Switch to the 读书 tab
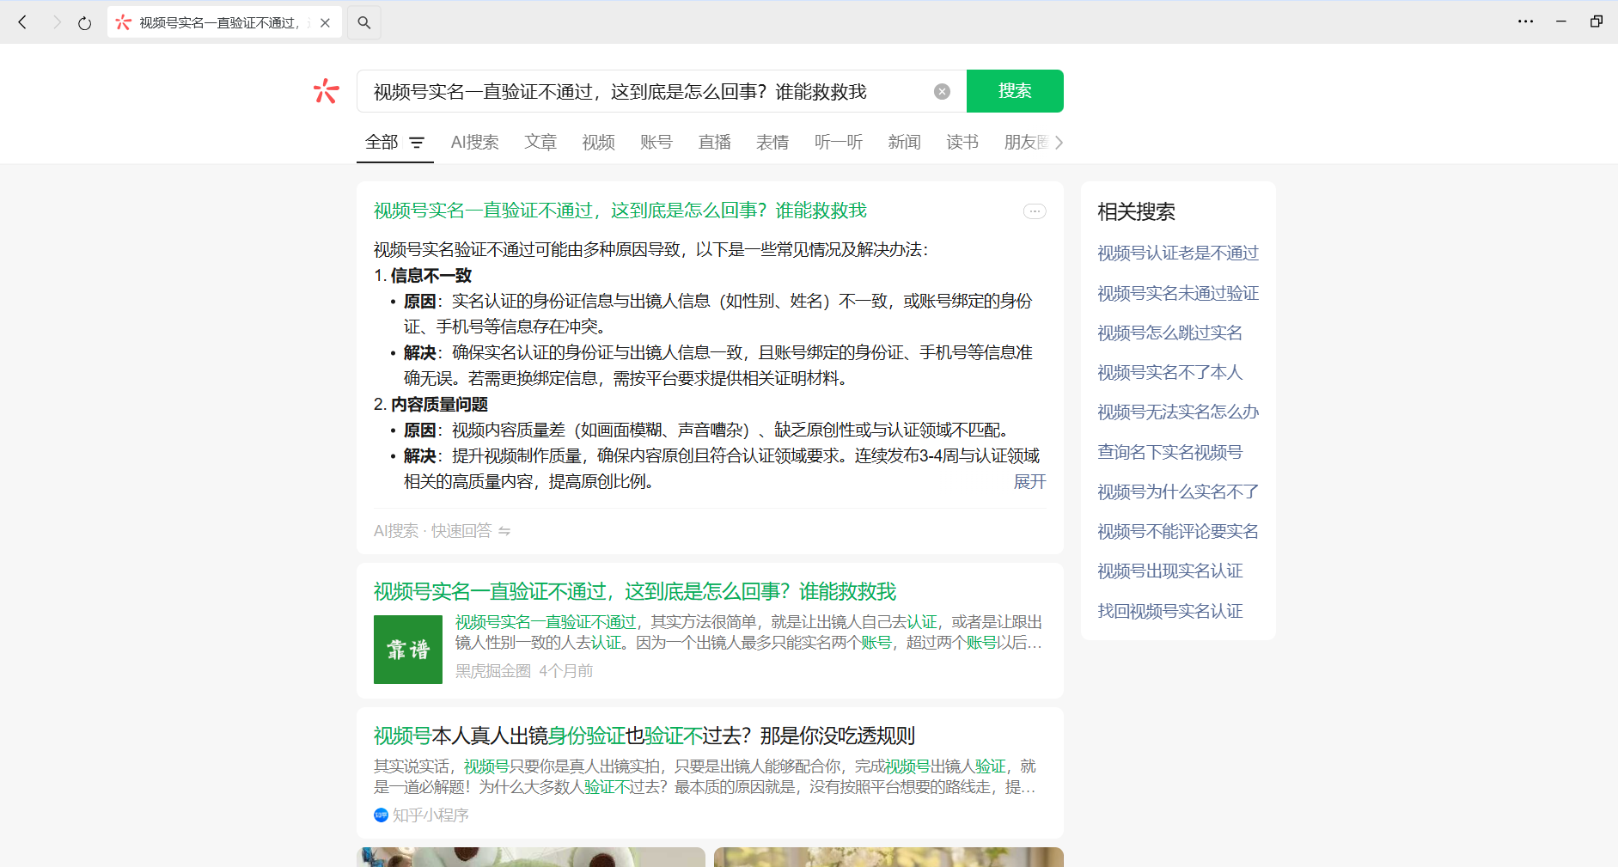Screen dimensions: 1618x867 point(962,142)
